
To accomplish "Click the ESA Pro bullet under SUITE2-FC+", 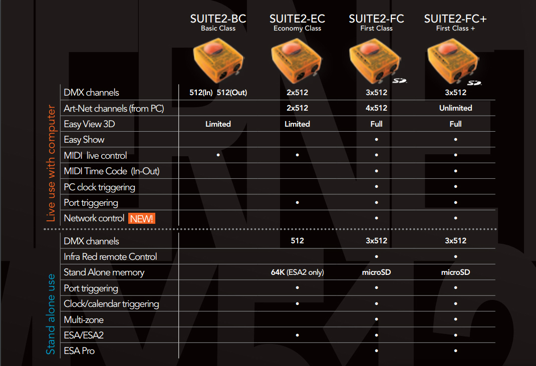I will [x=455, y=350].
